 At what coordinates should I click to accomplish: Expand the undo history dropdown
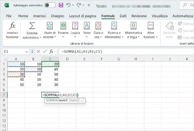tap(73, 5)
